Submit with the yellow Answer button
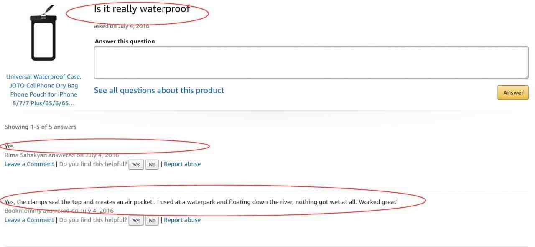The image size is (535, 247). (513, 93)
